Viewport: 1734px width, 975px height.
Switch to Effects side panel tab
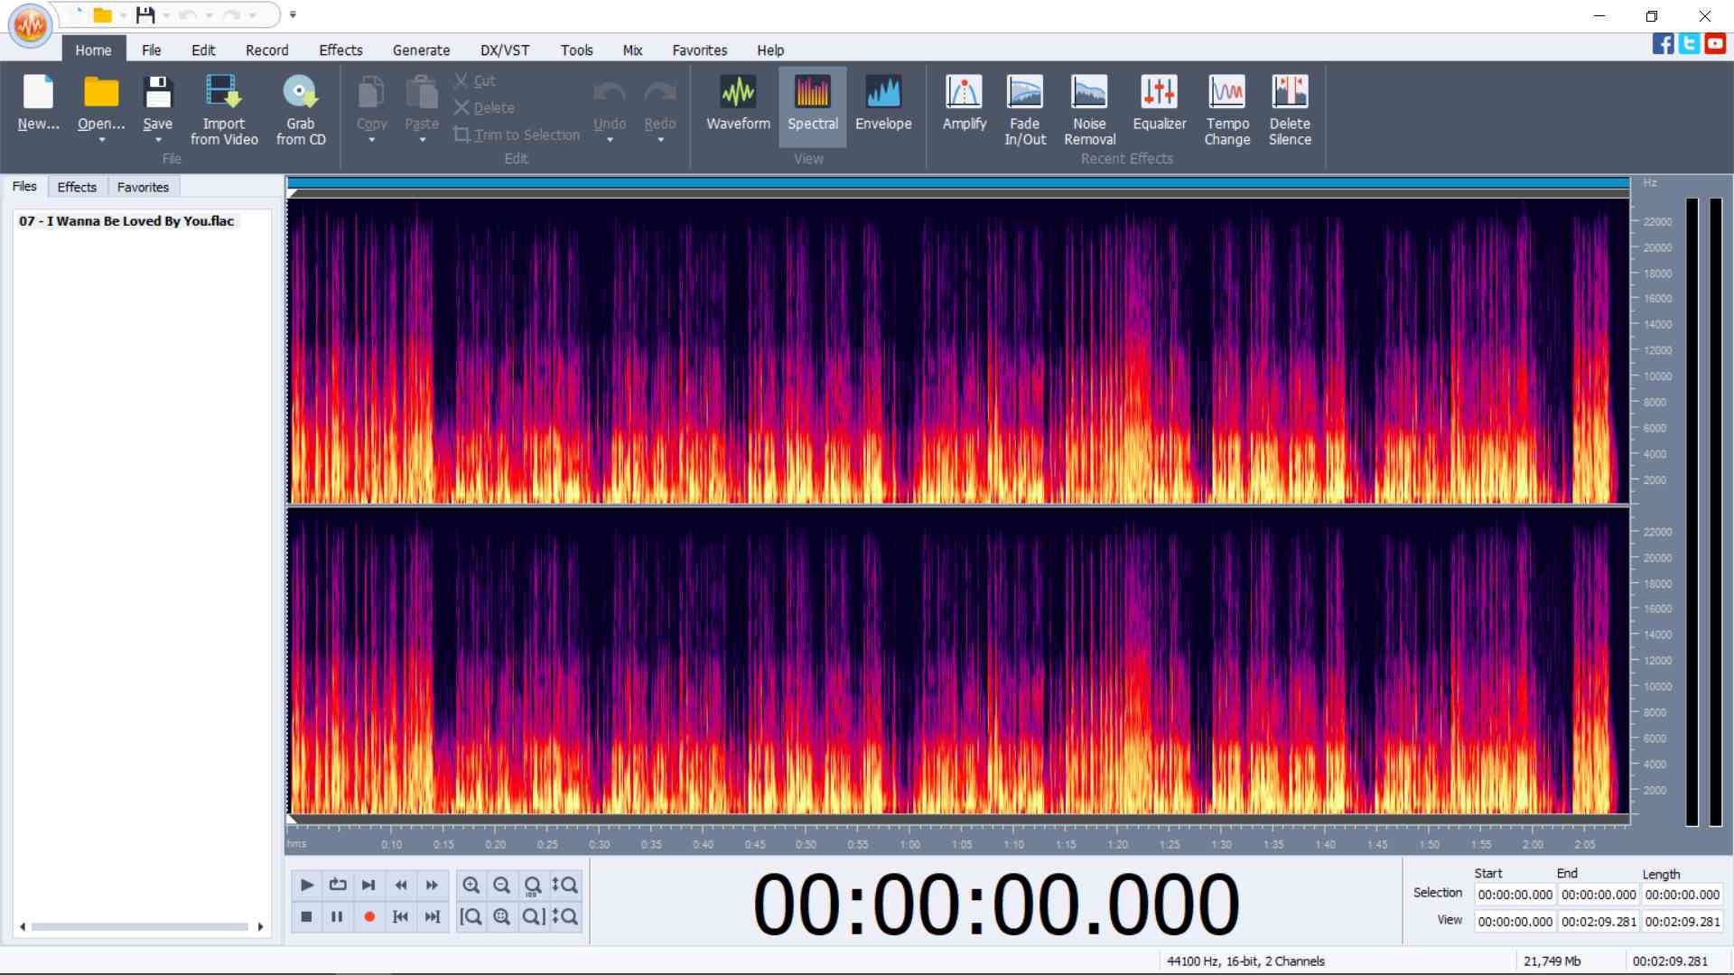tap(77, 187)
